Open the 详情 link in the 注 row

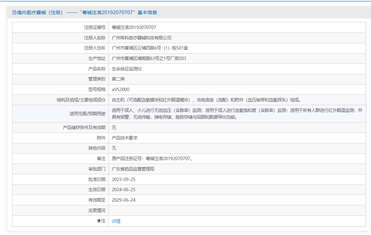(x=116, y=221)
